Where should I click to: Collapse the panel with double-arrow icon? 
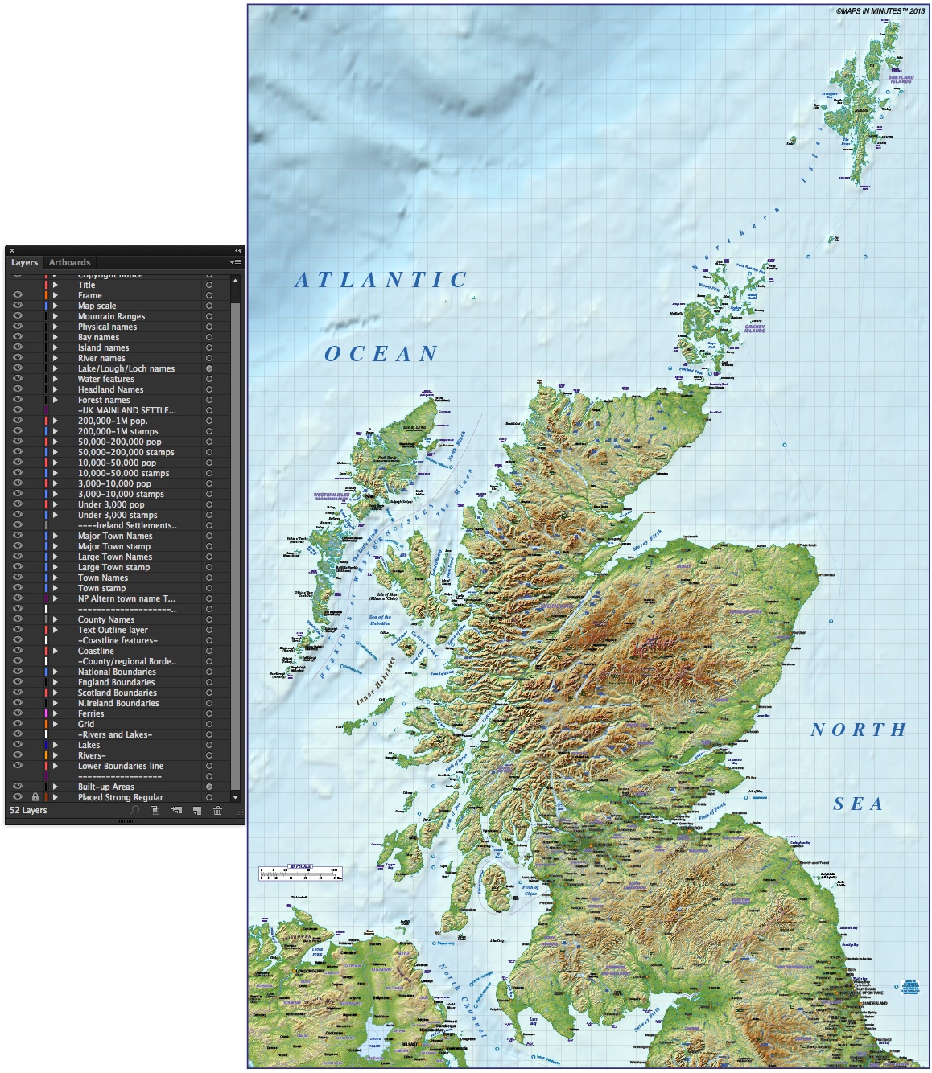click(237, 250)
